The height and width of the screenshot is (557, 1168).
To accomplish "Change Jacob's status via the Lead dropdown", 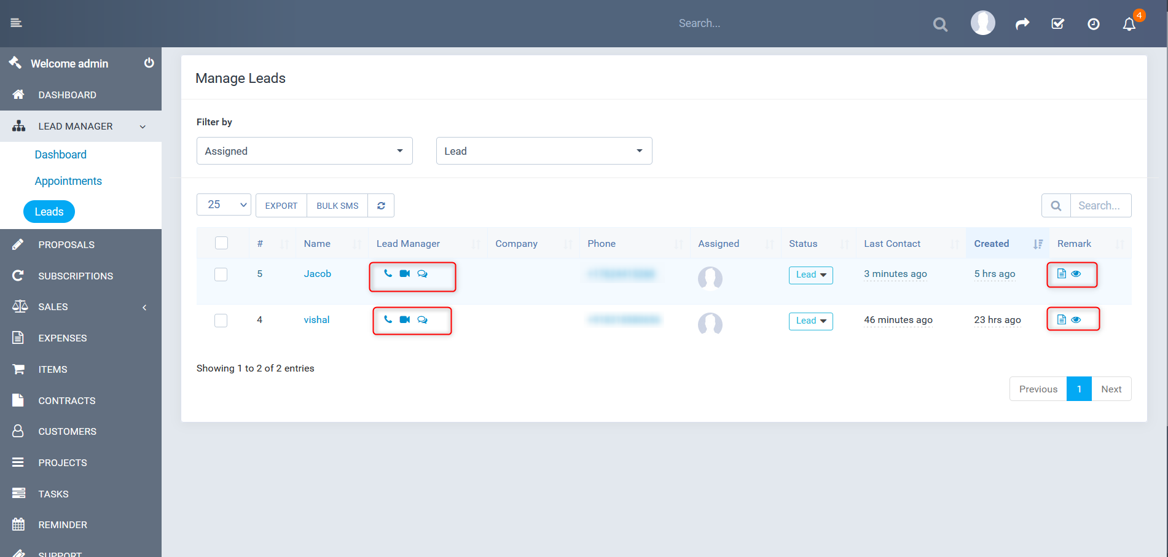I will pos(810,275).
